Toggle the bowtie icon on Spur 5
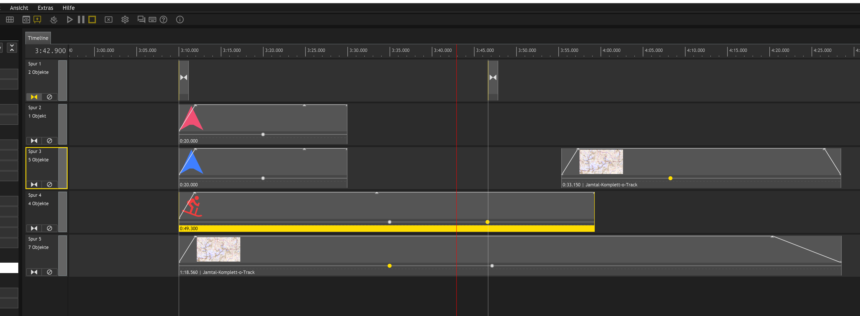 (34, 272)
